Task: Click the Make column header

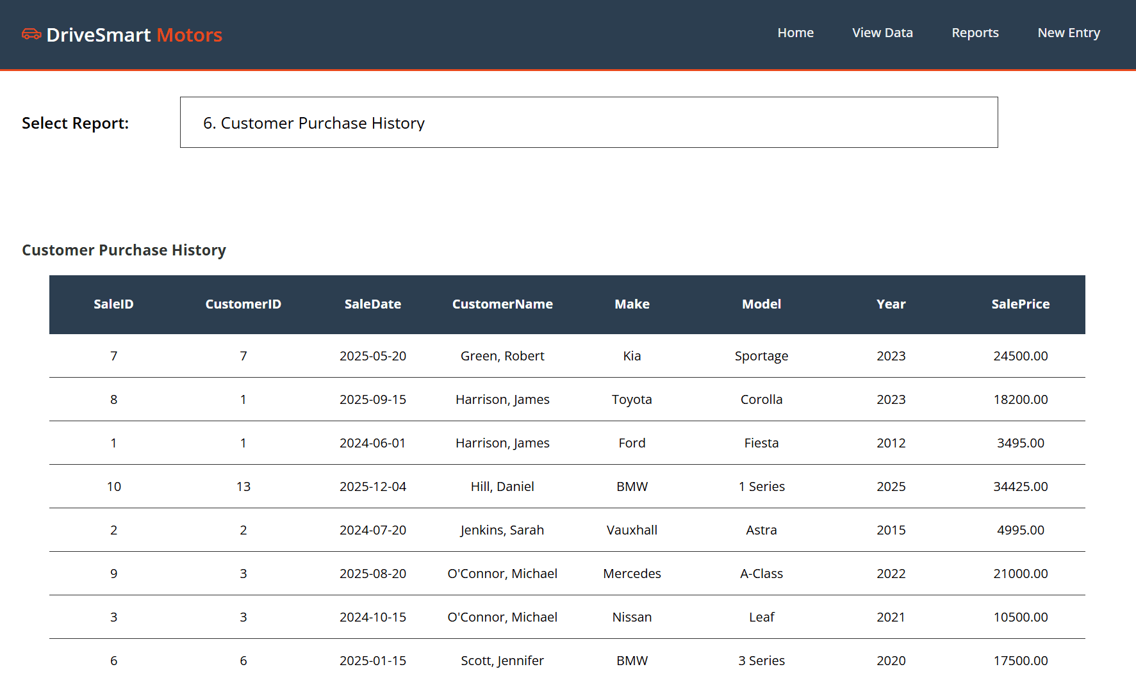Action: click(632, 304)
